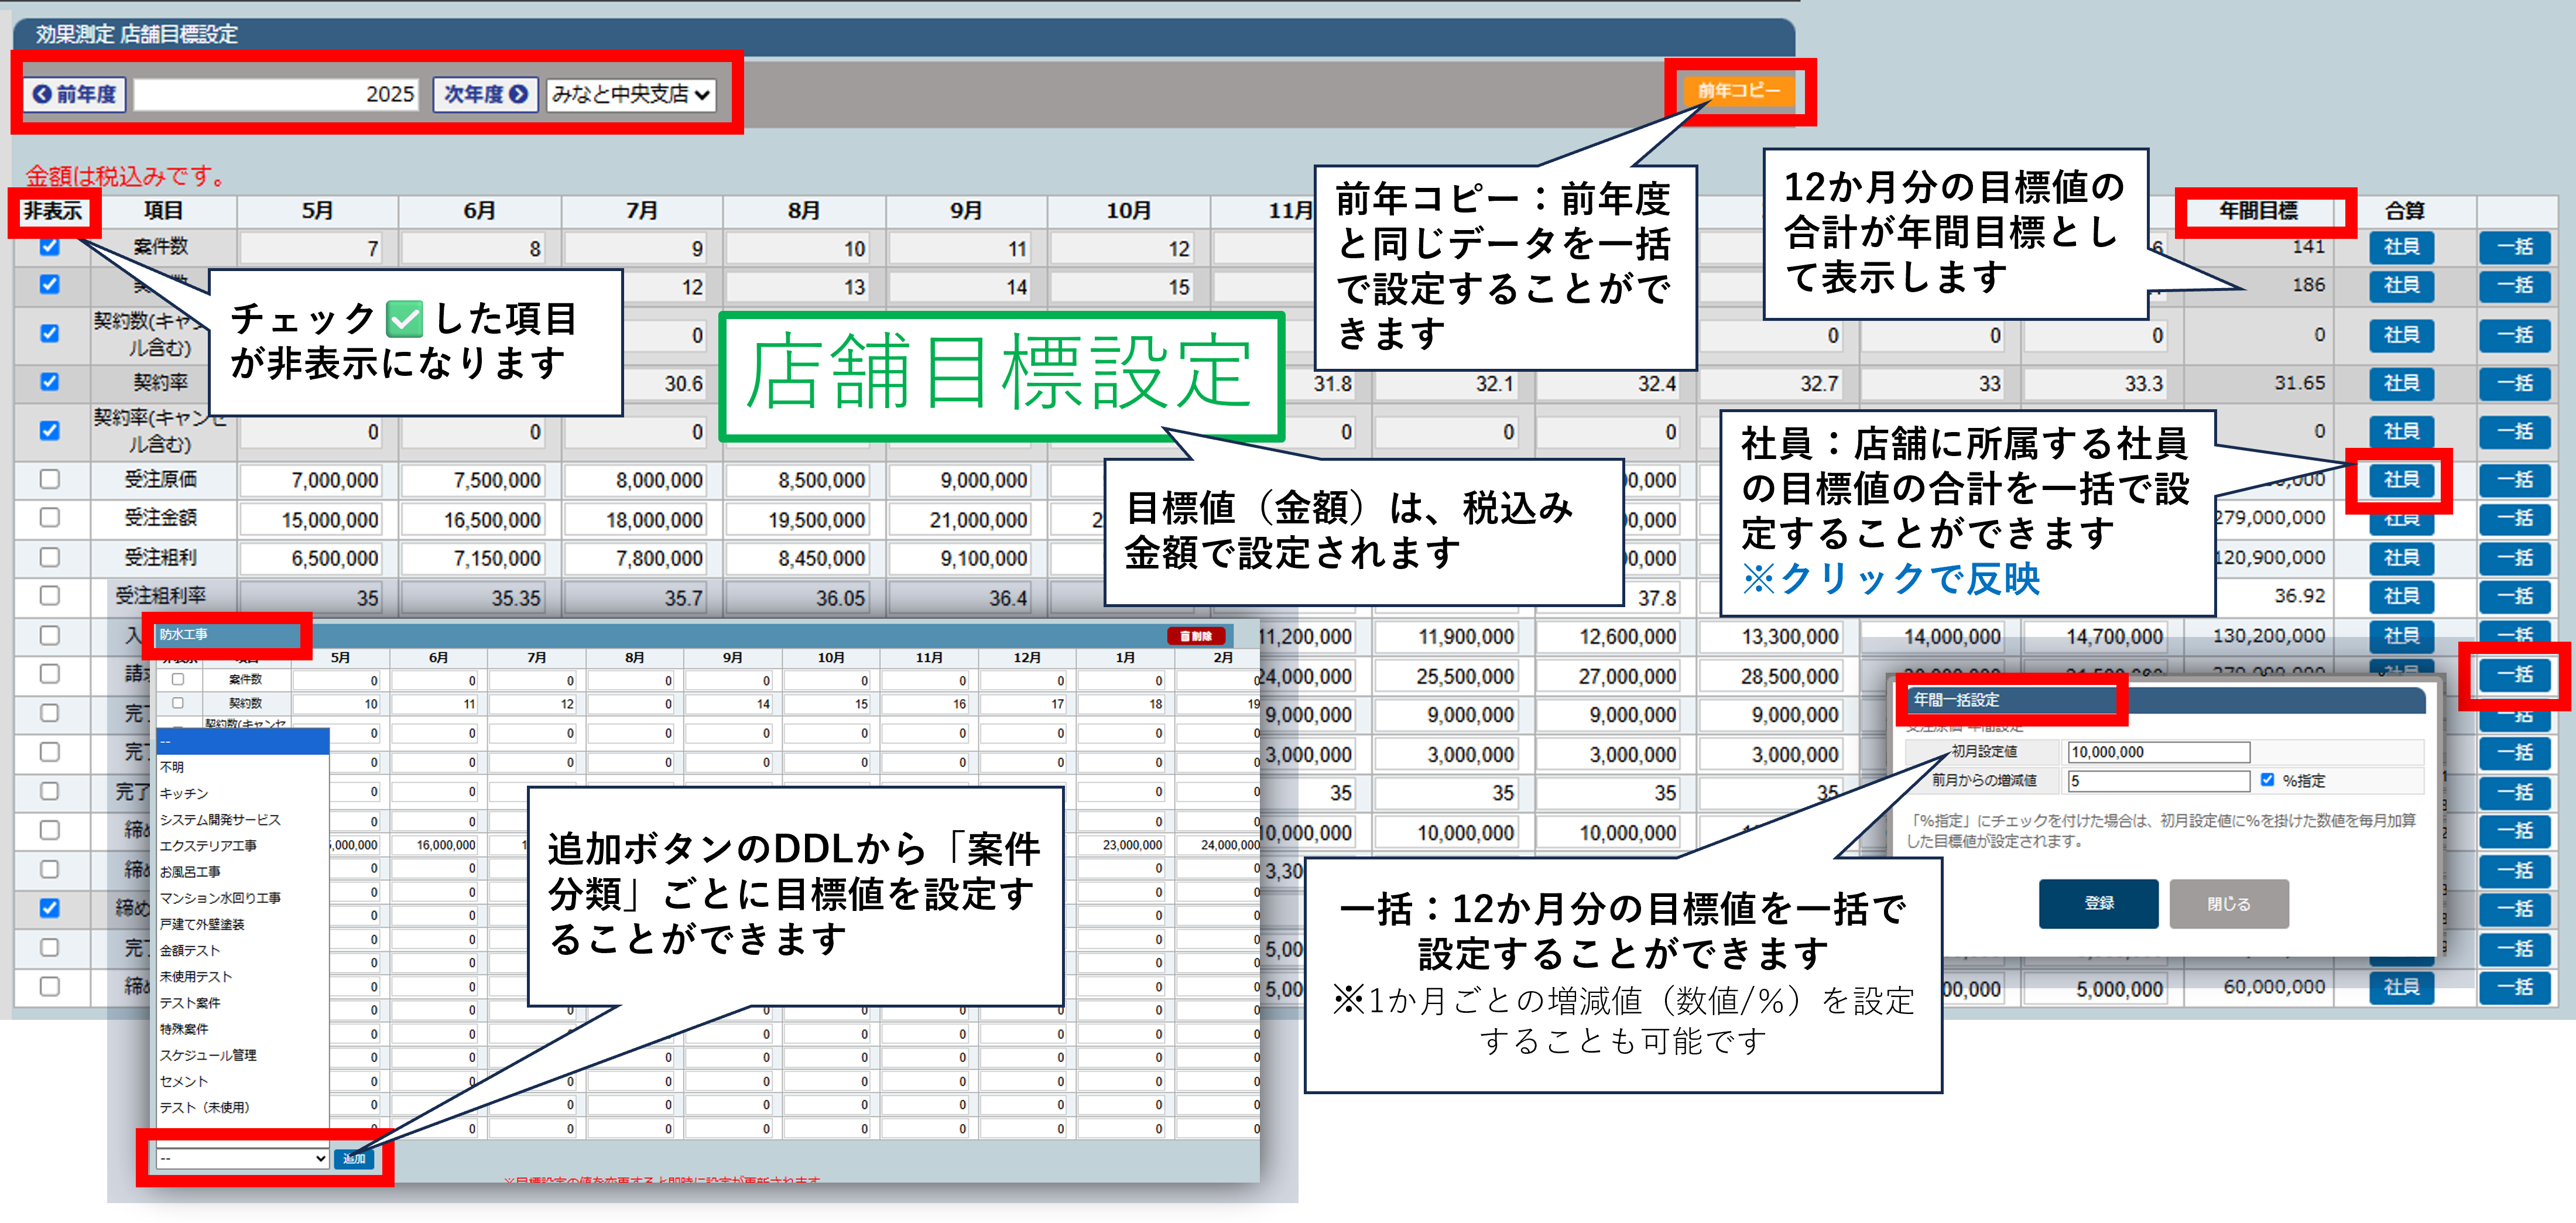The height and width of the screenshot is (1223, 2576).
Task: Click the 次年度 next year button
Action: (485, 94)
